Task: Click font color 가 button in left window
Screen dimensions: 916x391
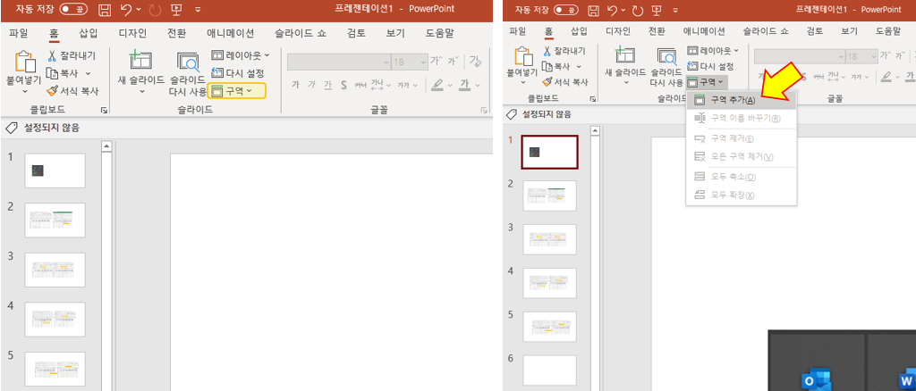Action: (464, 85)
